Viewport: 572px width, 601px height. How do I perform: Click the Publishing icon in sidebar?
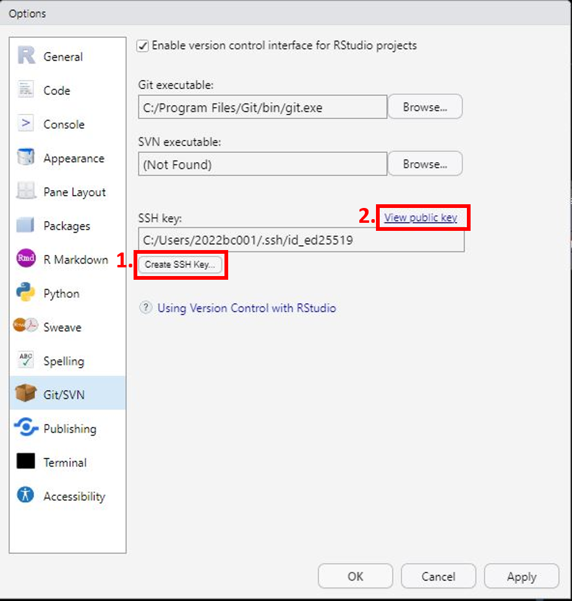coord(26,428)
